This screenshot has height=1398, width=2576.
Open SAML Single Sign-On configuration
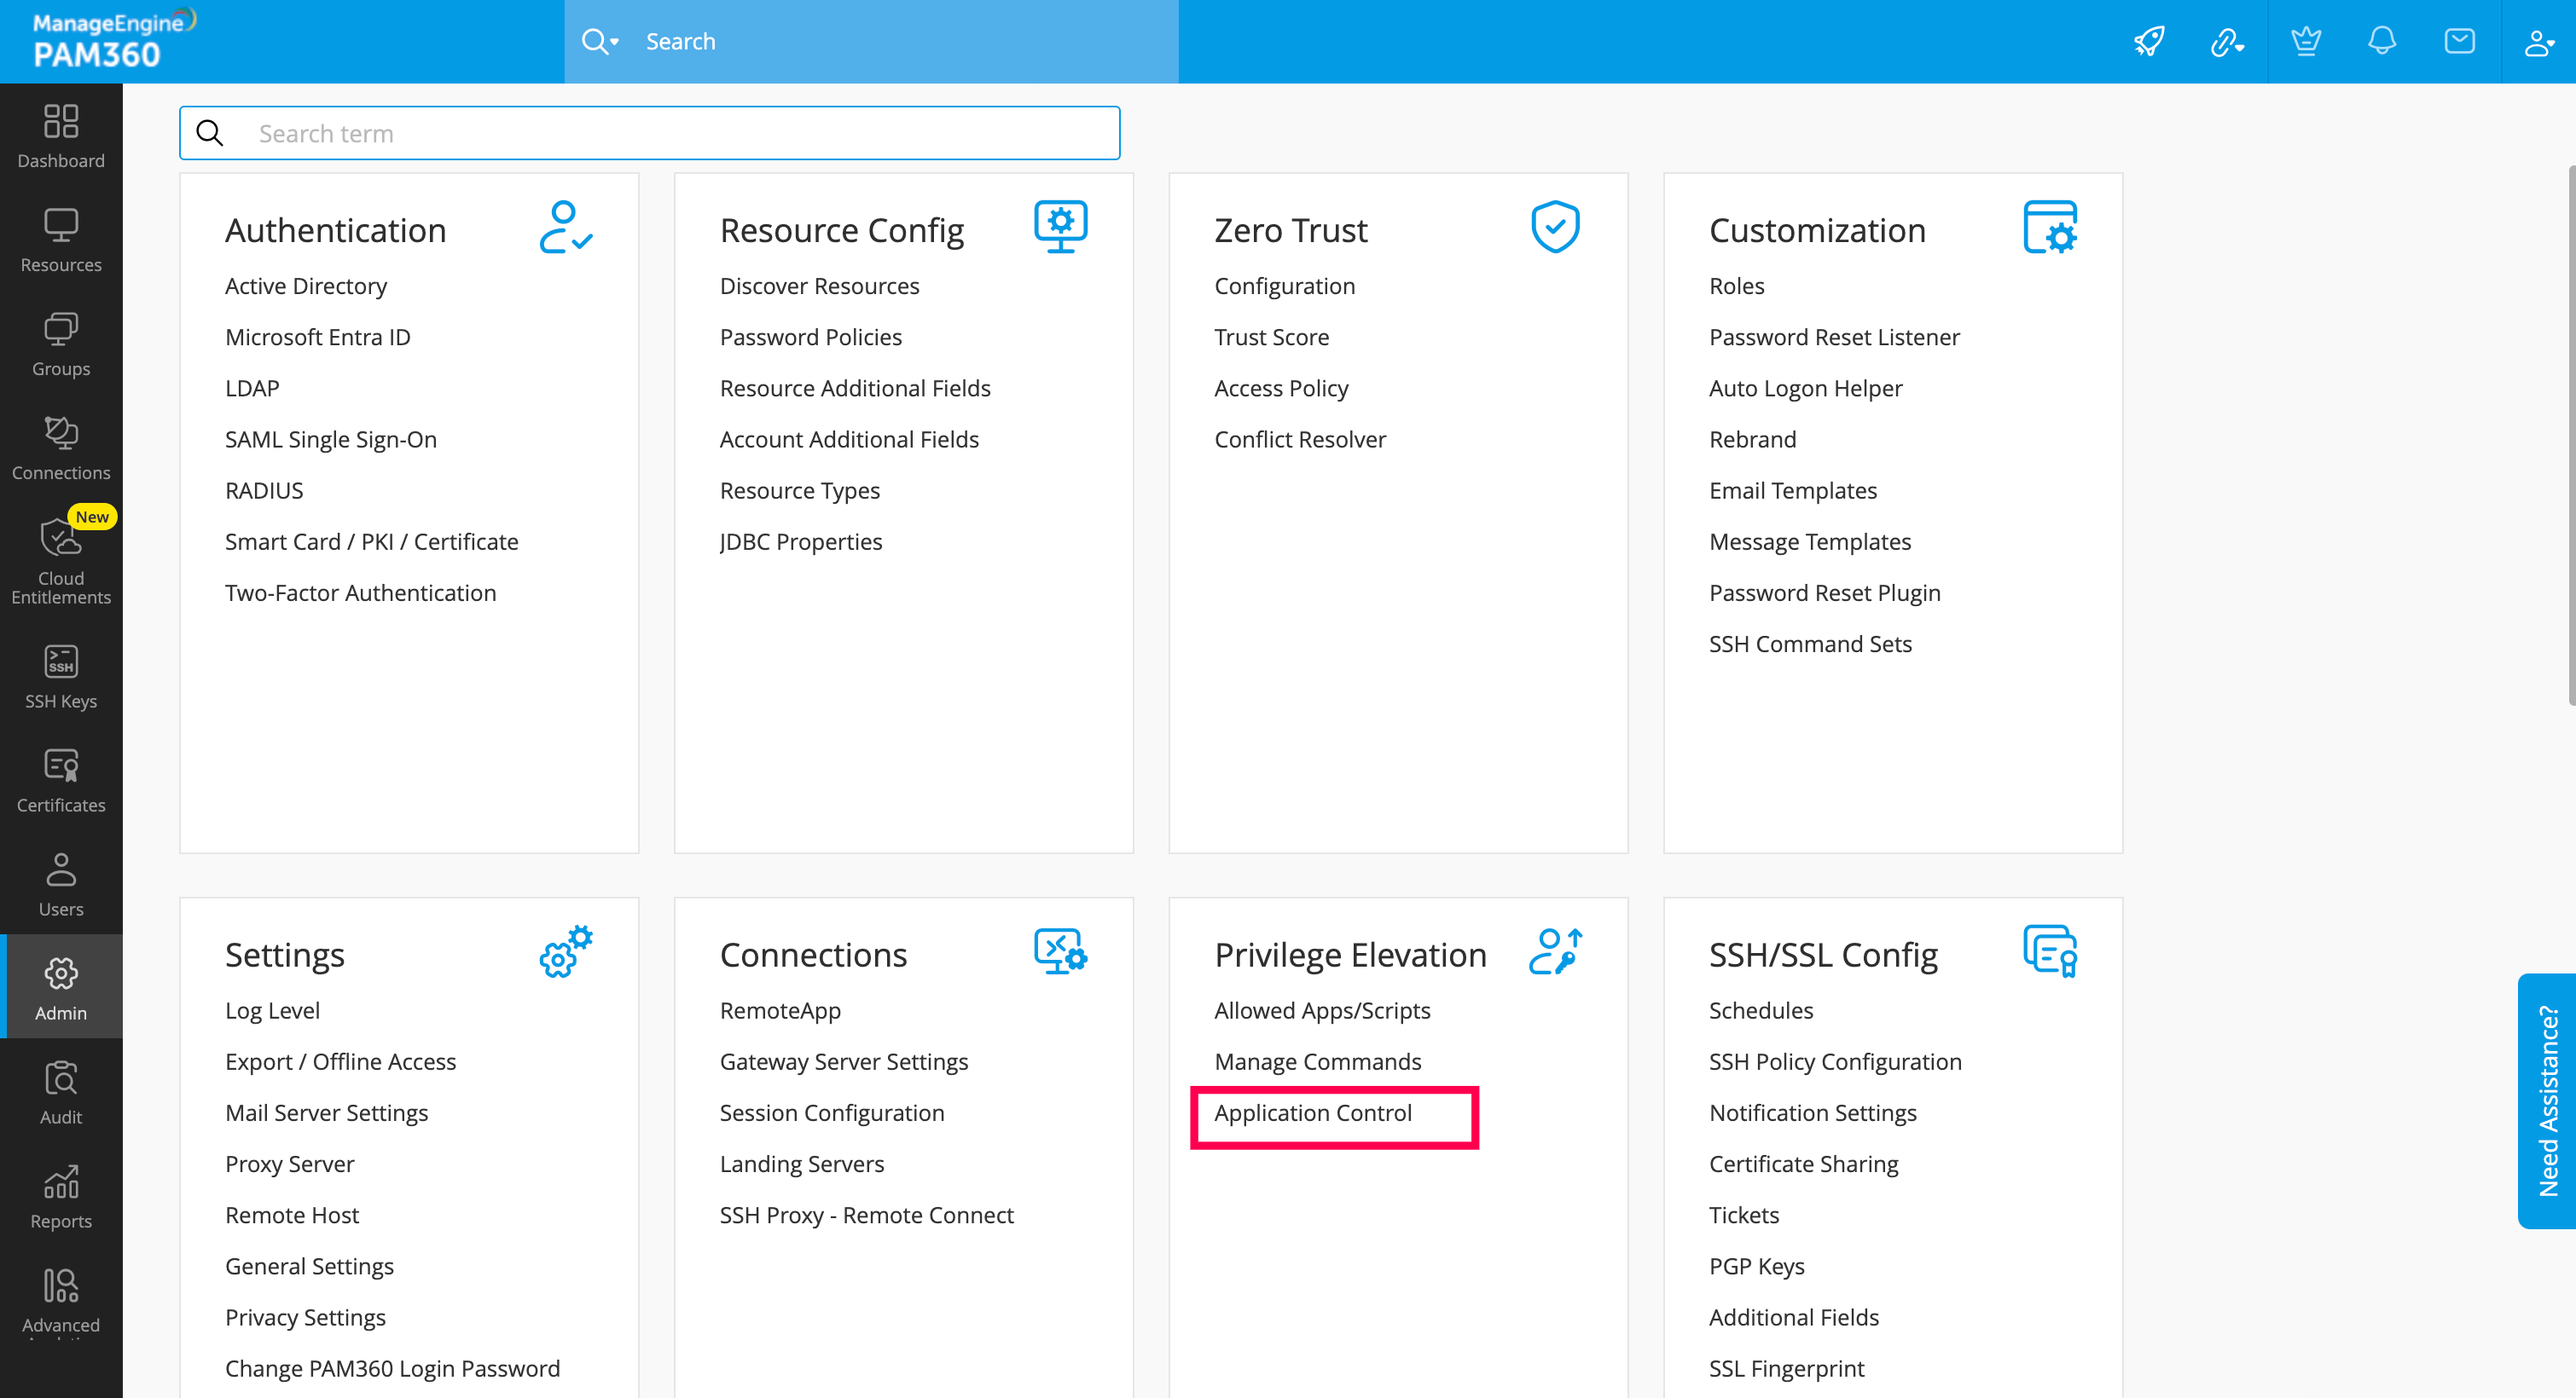pos(330,439)
